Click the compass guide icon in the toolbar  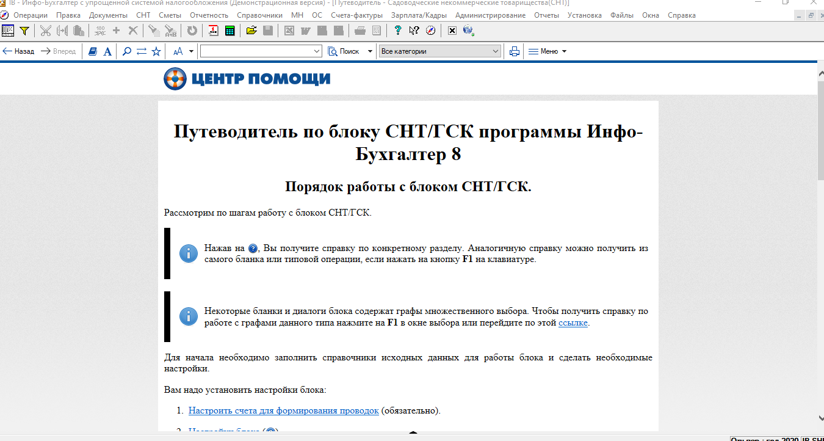pos(431,30)
